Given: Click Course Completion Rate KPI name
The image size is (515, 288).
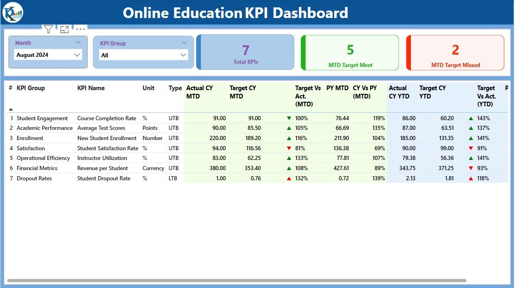Looking at the screenshot, I should [x=106, y=118].
